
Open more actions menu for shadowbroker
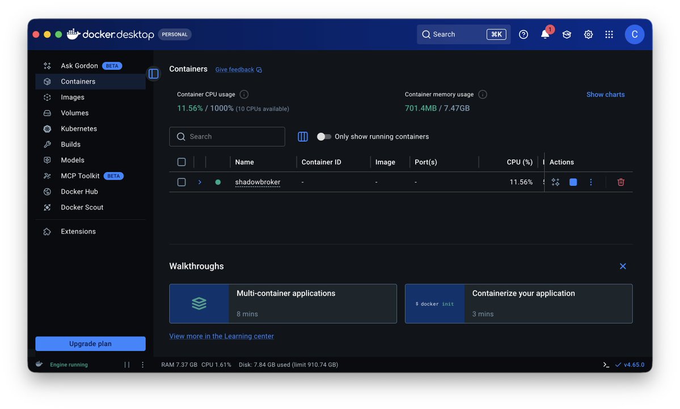click(590, 182)
